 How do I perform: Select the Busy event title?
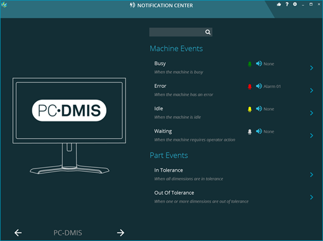160,63
